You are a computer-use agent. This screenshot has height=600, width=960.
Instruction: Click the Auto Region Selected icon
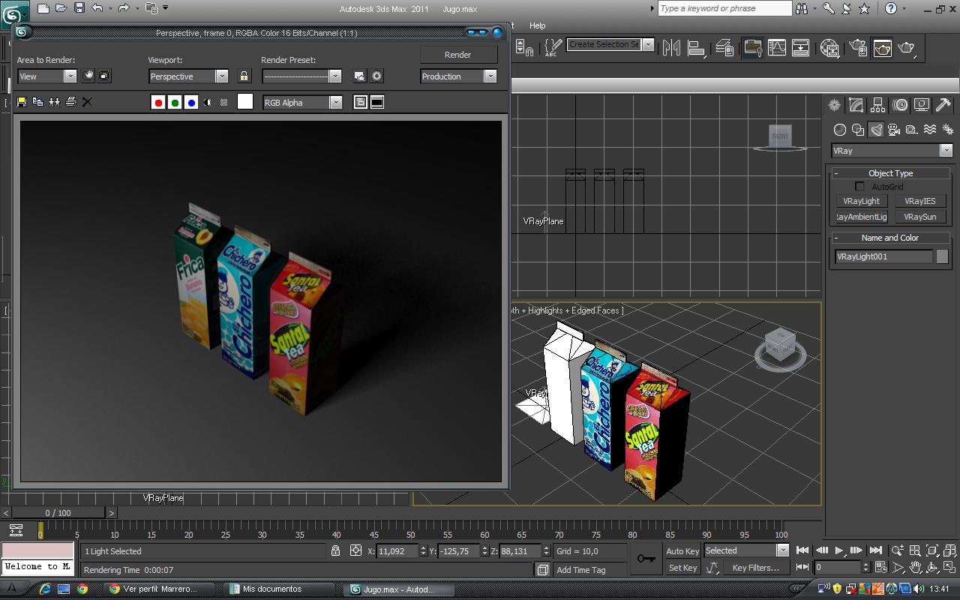(x=104, y=76)
